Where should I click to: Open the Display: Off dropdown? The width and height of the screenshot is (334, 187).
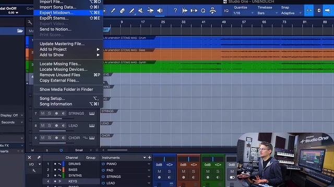(x=11, y=115)
